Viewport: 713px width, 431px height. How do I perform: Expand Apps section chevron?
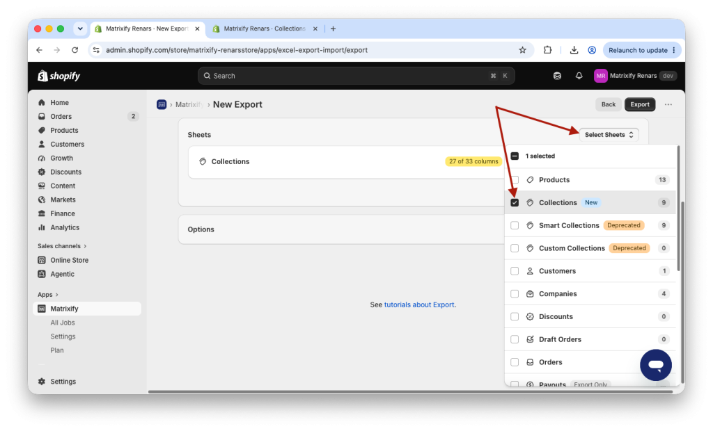point(56,294)
